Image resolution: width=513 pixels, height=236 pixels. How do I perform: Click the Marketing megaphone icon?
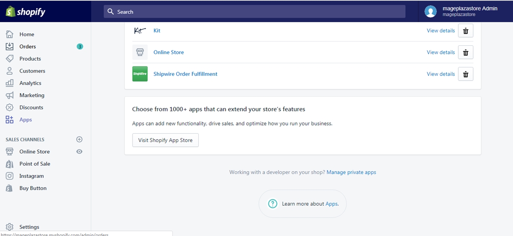[9, 95]
